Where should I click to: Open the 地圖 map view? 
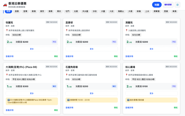(157, 5)
